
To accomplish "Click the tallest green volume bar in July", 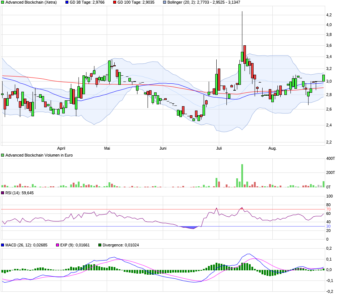I will coord(242,176).
